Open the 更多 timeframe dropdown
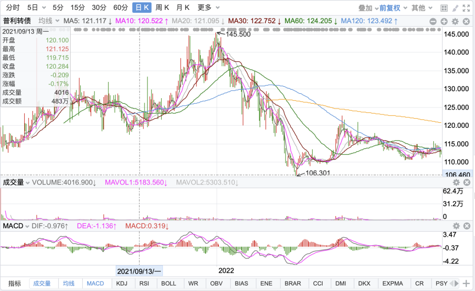Image resolution: width=475 pixels, height=291 pixels. 208,7
